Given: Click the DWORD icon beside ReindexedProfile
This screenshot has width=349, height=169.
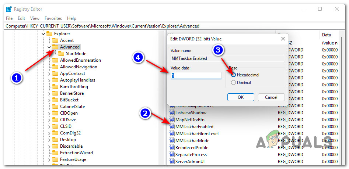Looking at the screenshot, I should [172, 147].
